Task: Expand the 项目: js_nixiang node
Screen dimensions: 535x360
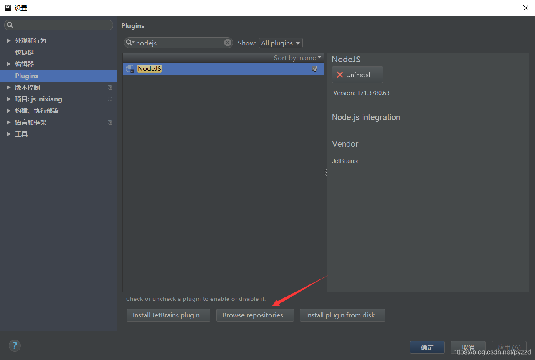Action: [9, 99]
